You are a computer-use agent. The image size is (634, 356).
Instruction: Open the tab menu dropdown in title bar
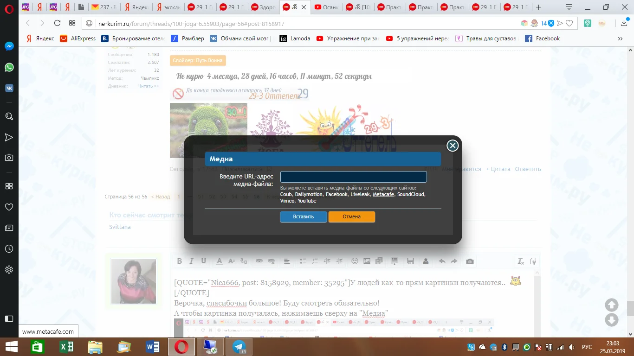pyautogui.click(x=569, y=7)
